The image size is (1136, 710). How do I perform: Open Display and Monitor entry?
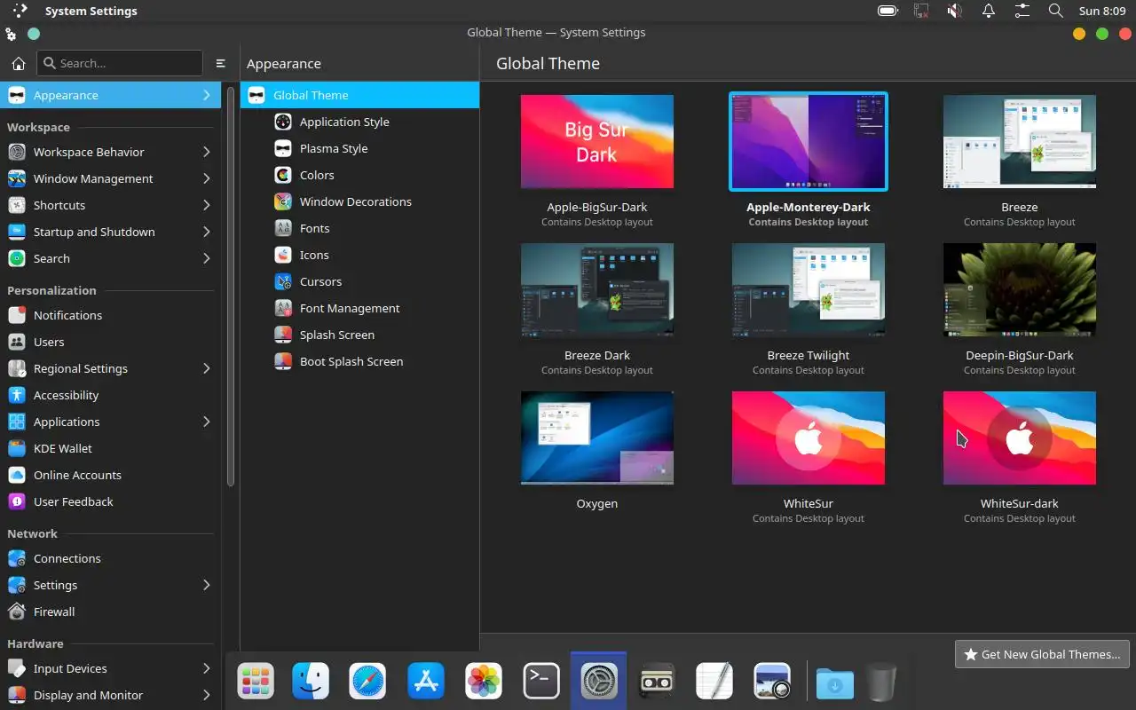pyautogui.click(x=110, y=695)
